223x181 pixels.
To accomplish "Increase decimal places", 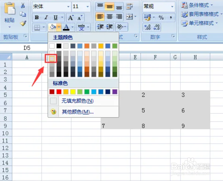I will point(147,27).
